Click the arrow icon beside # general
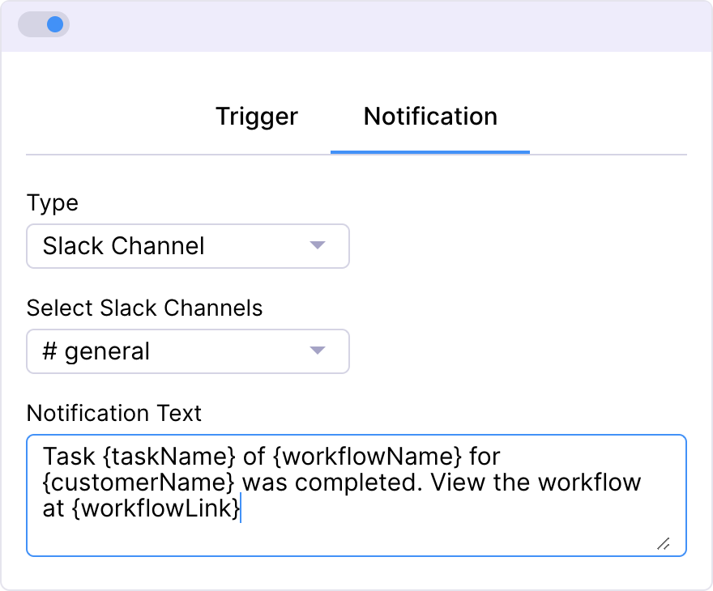This screenshot has width=713, height=591. pos(318,351)
